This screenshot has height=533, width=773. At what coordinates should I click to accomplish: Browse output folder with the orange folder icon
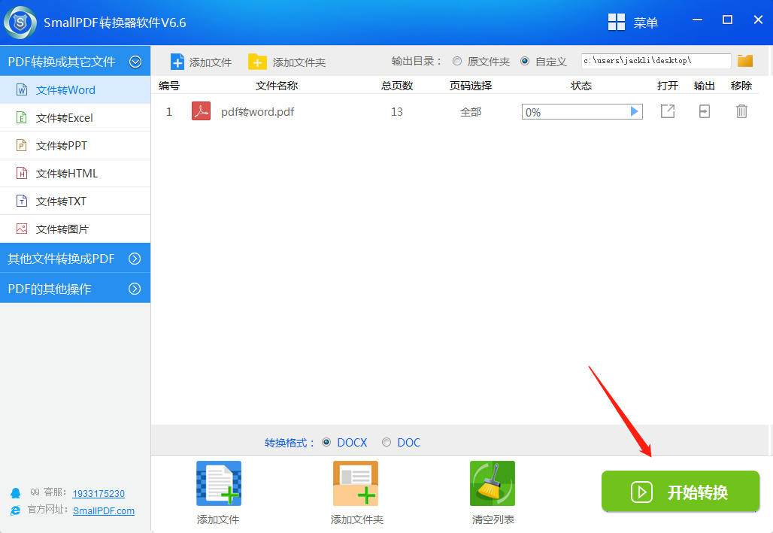(745, 61)
